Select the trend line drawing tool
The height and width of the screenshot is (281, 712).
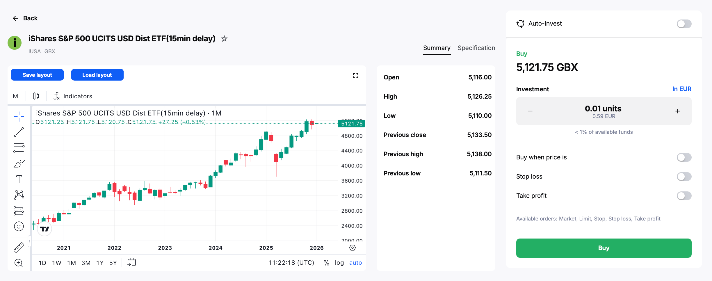point(19,132)
